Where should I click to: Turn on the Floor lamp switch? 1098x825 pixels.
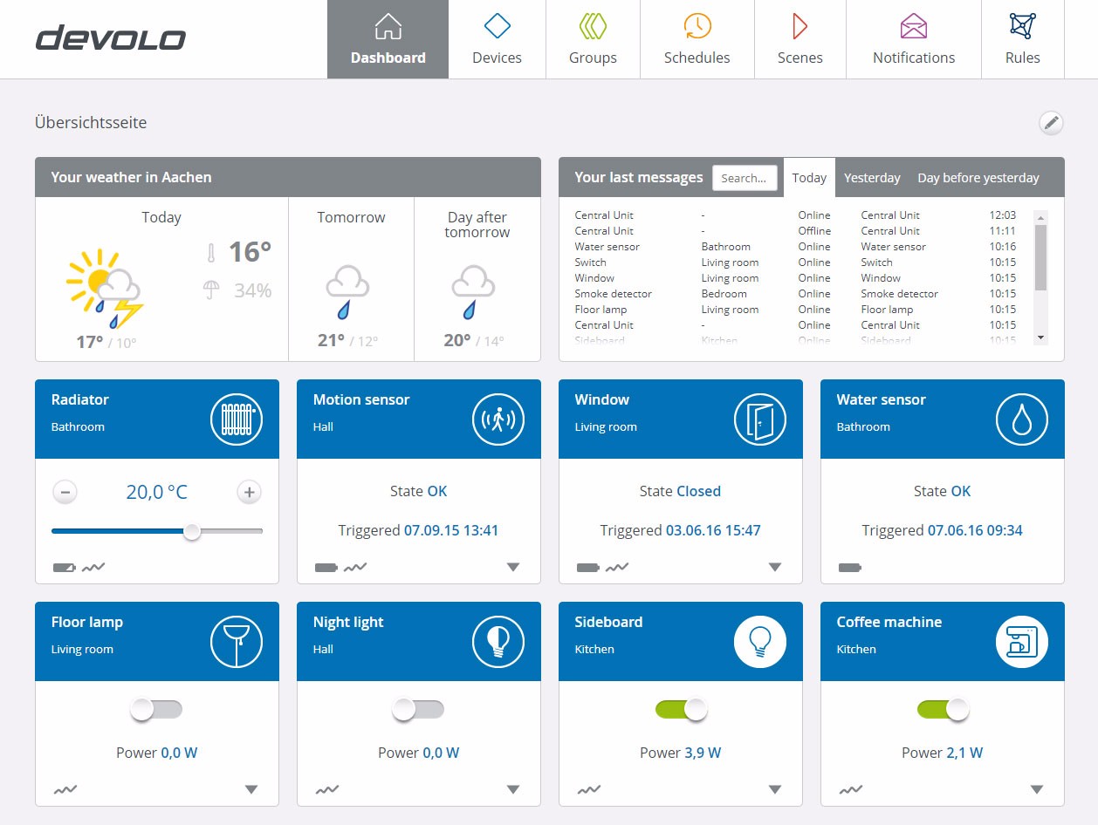pos(156,710)
